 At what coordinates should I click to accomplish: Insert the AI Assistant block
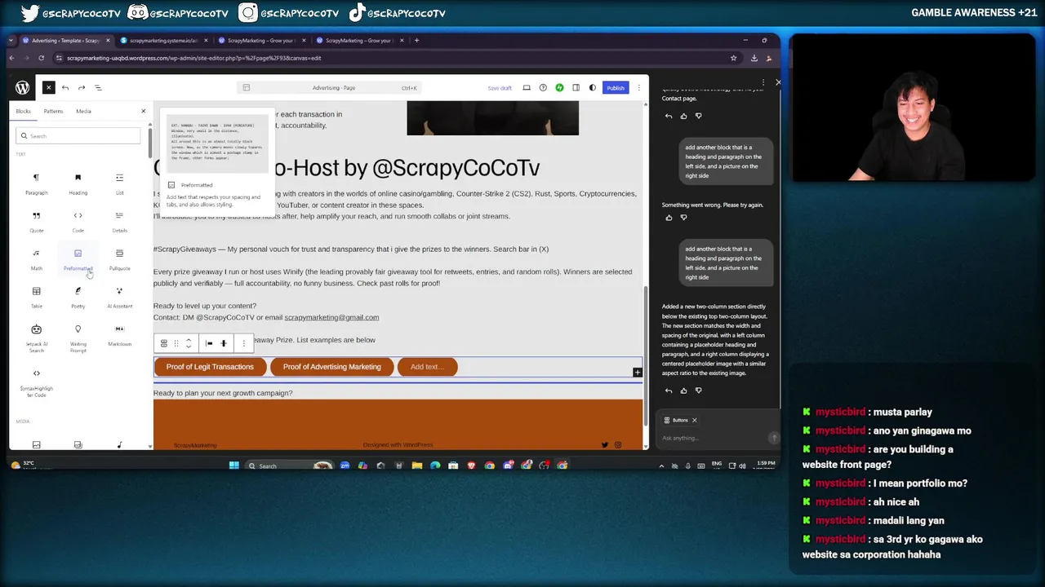coord(119,298)
